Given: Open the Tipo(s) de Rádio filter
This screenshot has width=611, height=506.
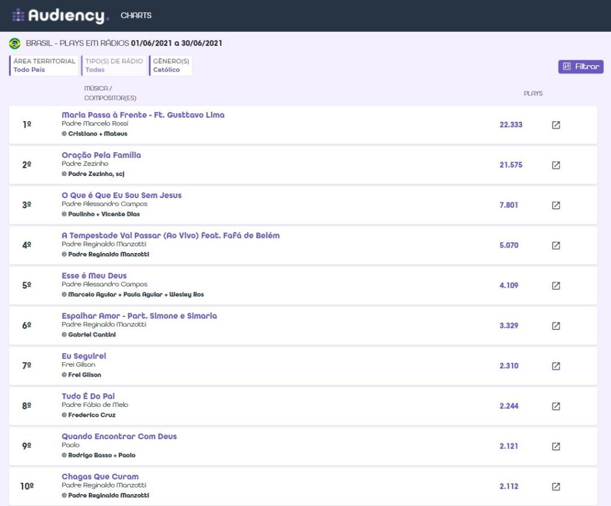Looking at the screenshot, I should [114, 66].
